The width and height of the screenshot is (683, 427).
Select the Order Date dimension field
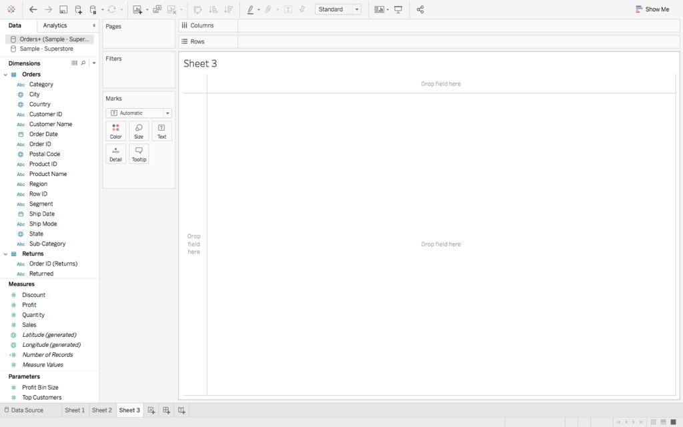pyautogui.click(x=43, y=134)
